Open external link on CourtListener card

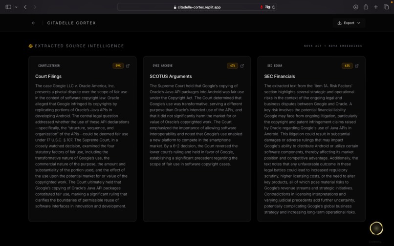128,66
